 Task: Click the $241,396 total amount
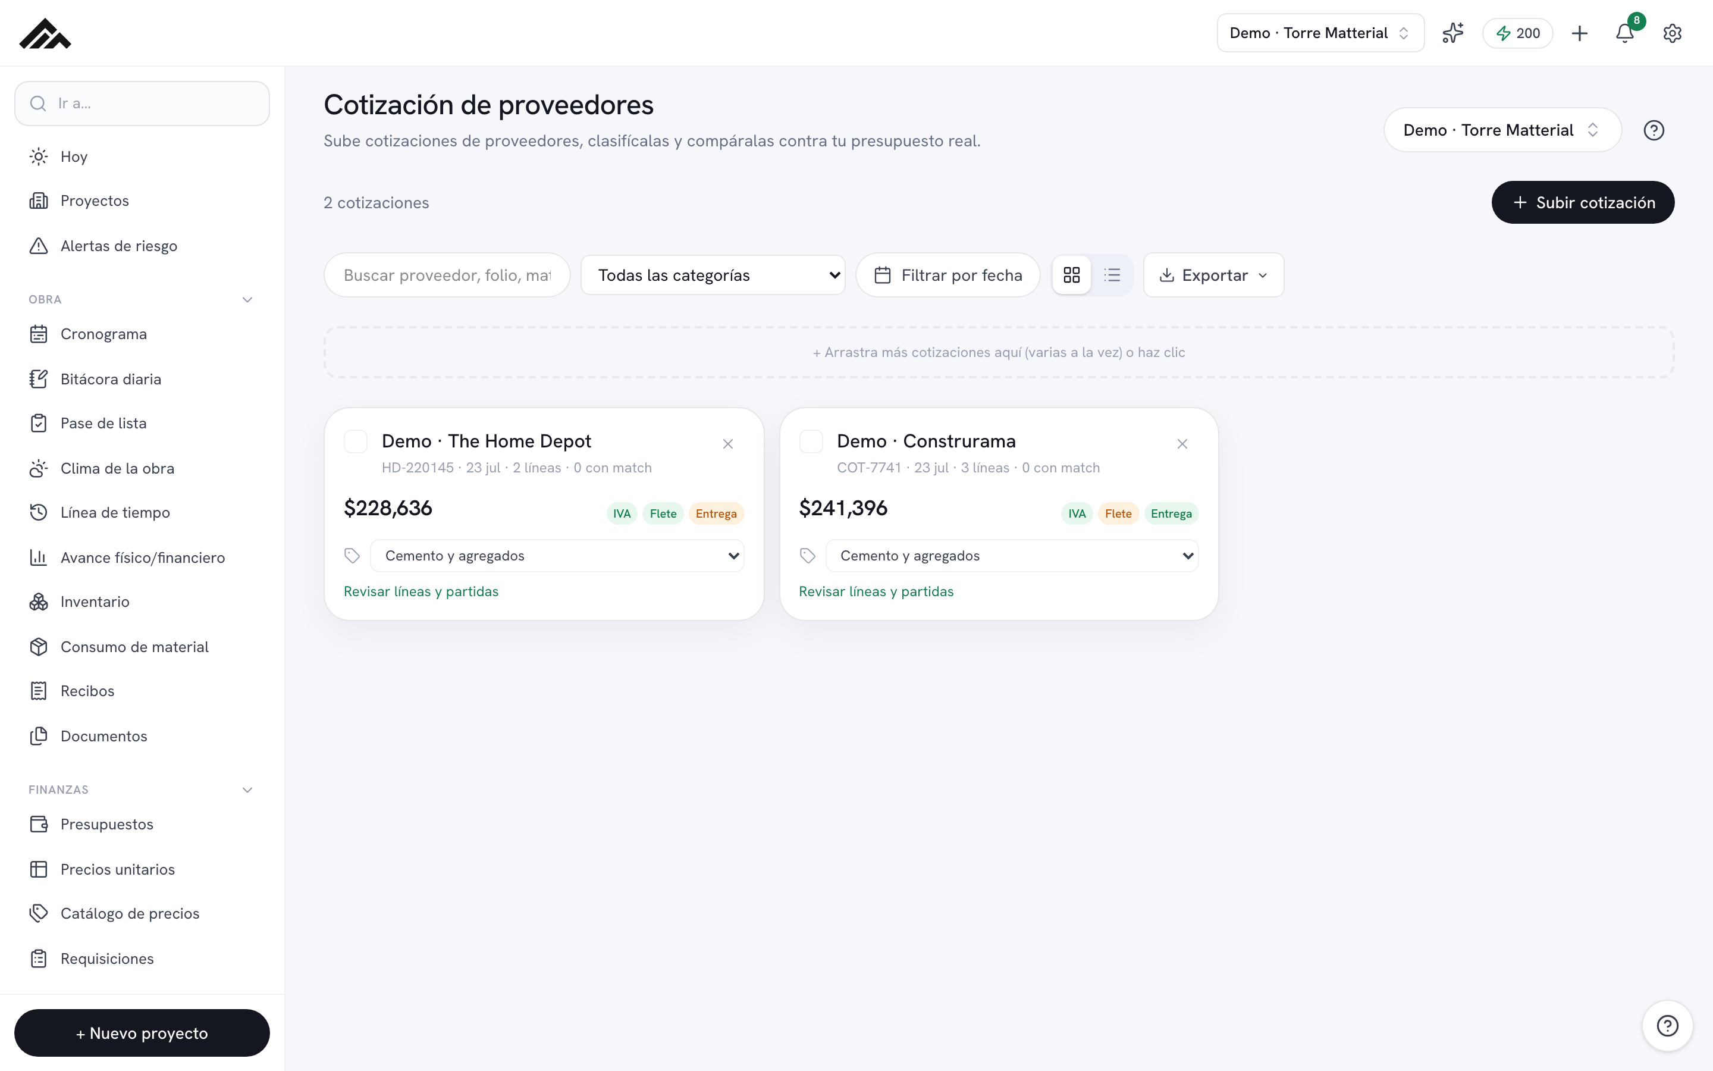[843, 508]
